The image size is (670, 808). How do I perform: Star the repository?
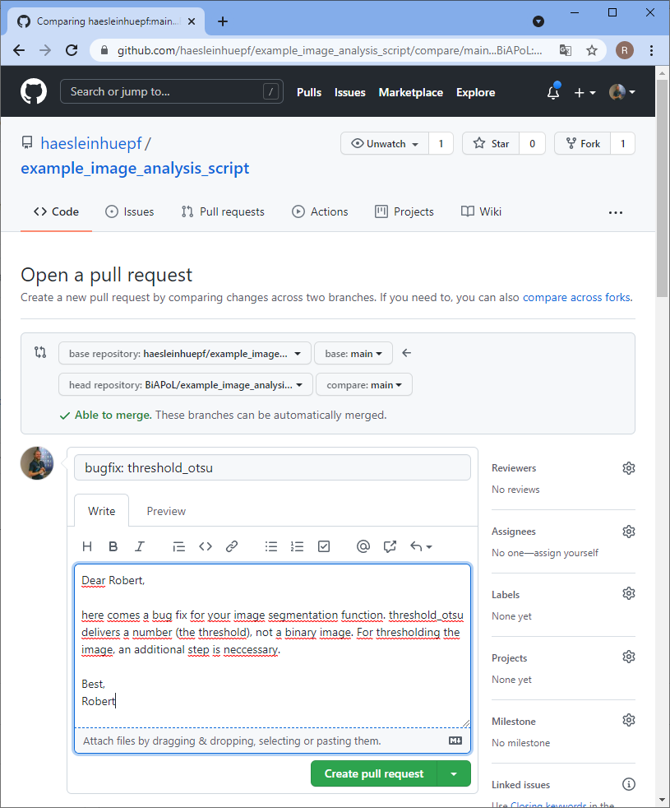click(492, 144)
